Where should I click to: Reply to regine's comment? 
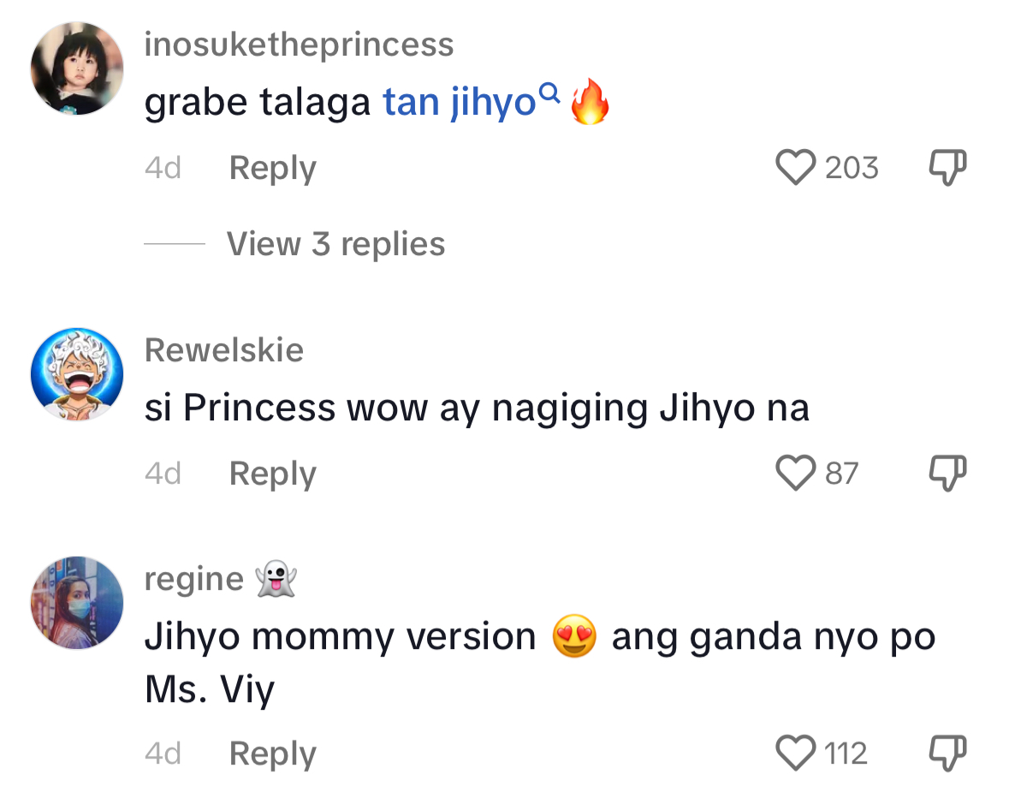tap(272, 753)
